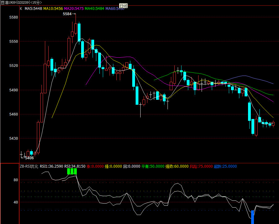Click the red 涨:0.0000 value
This screenshot has width=279, height=224.
pos(95,166)
